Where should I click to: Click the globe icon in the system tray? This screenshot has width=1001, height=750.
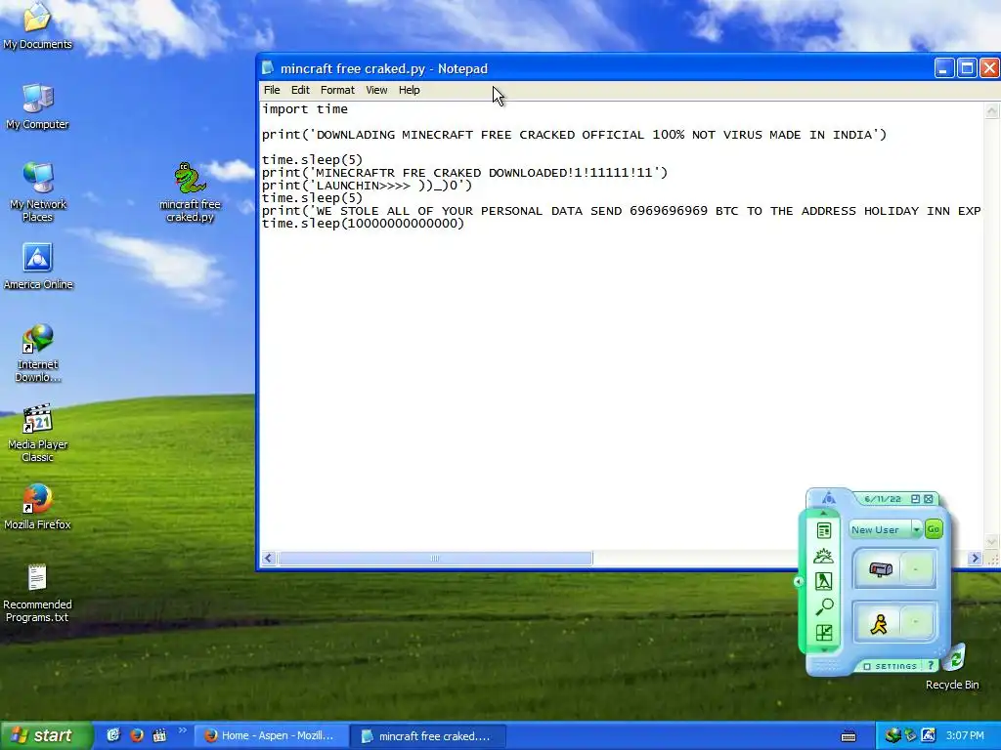tap(892, 735)
